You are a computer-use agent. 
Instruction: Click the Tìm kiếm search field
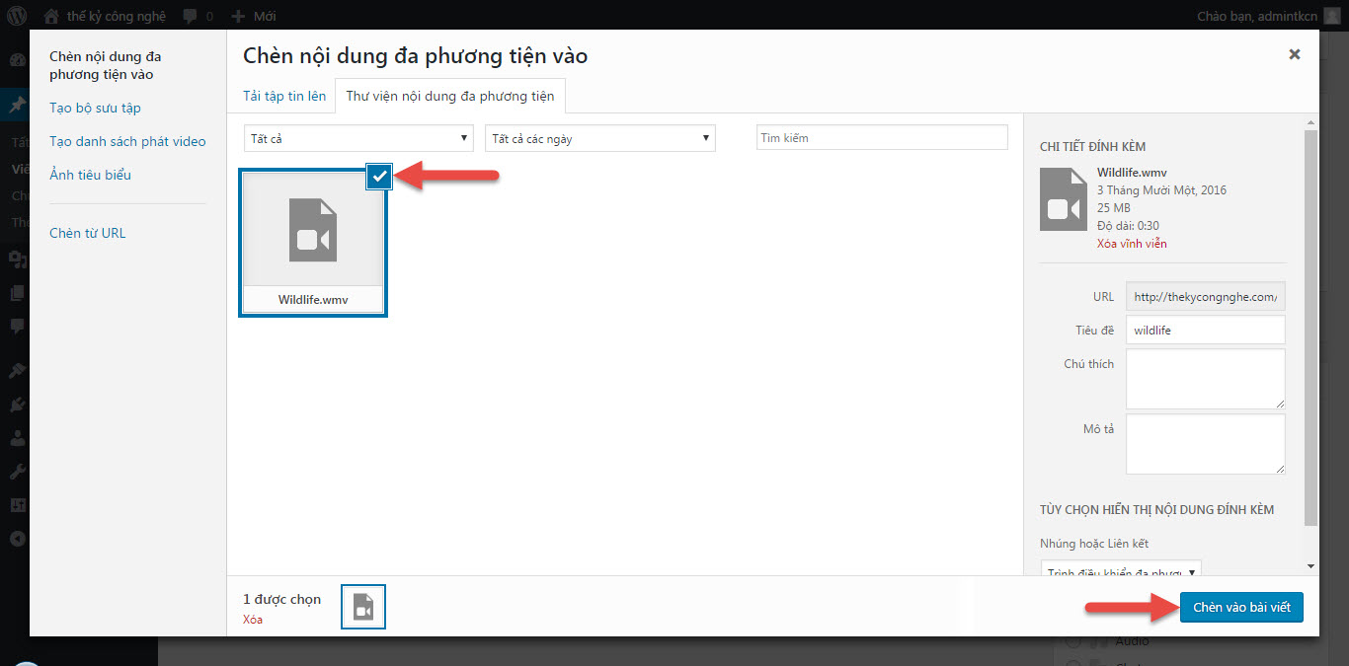tap(882, 138)
